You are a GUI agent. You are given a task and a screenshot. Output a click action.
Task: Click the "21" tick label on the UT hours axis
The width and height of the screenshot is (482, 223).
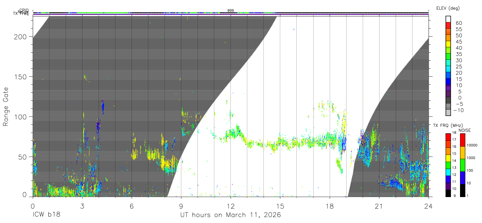pos(379,206)
